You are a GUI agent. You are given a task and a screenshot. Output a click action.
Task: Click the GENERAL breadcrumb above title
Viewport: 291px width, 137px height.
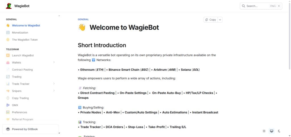tap(83, 19)
